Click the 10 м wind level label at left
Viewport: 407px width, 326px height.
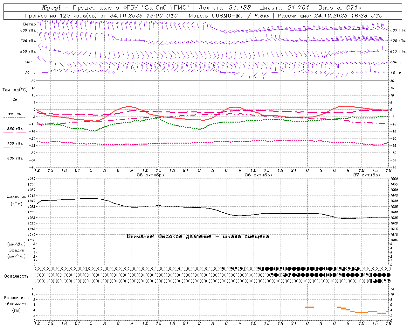(x=30, y=73)
